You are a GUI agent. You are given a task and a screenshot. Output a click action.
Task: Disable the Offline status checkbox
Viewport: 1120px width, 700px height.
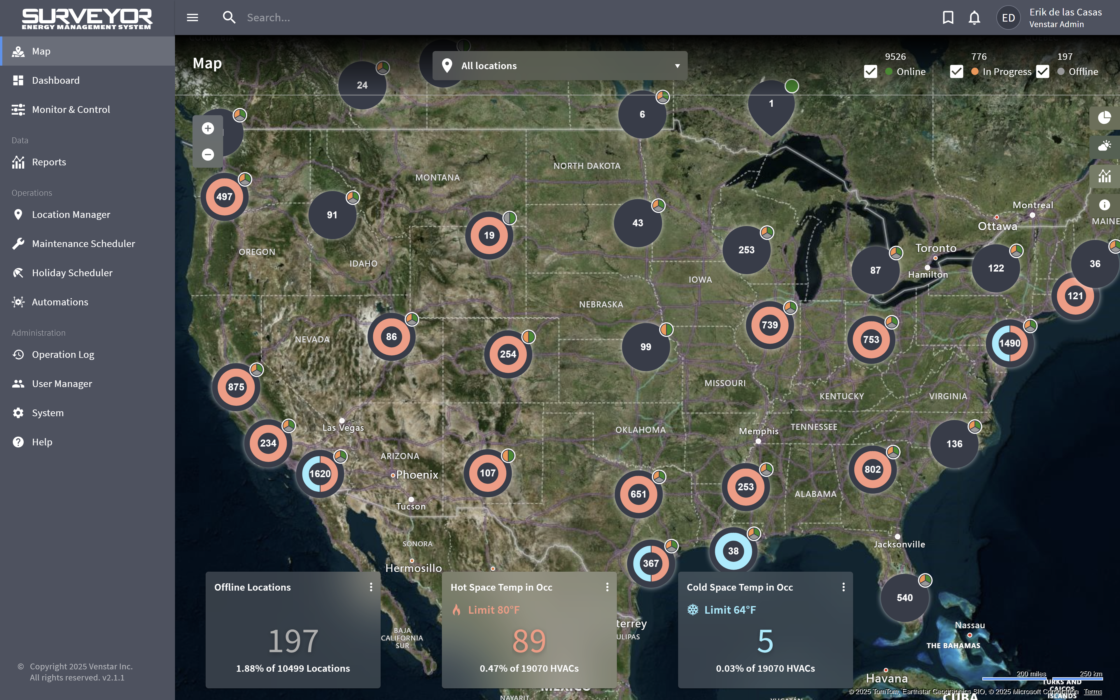(x=1043, y=72)
